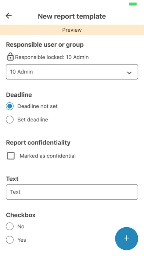Click the "Responsible user or group" heading

click(x=45, y=45)
